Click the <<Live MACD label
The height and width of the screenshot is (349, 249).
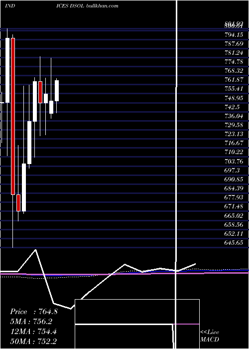point(210,336)
